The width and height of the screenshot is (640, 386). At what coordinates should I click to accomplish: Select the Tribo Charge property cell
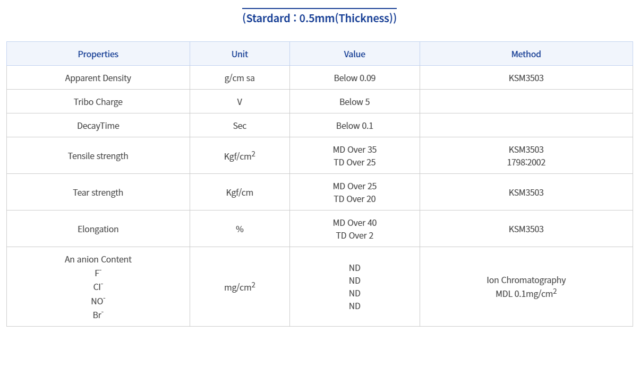tap(98, 102)
